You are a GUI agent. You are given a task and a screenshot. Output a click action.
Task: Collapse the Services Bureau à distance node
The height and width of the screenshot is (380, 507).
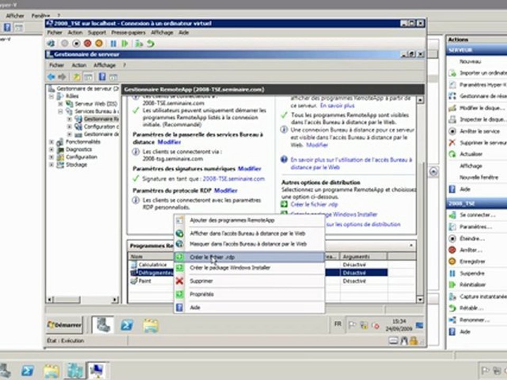(60, 111)
